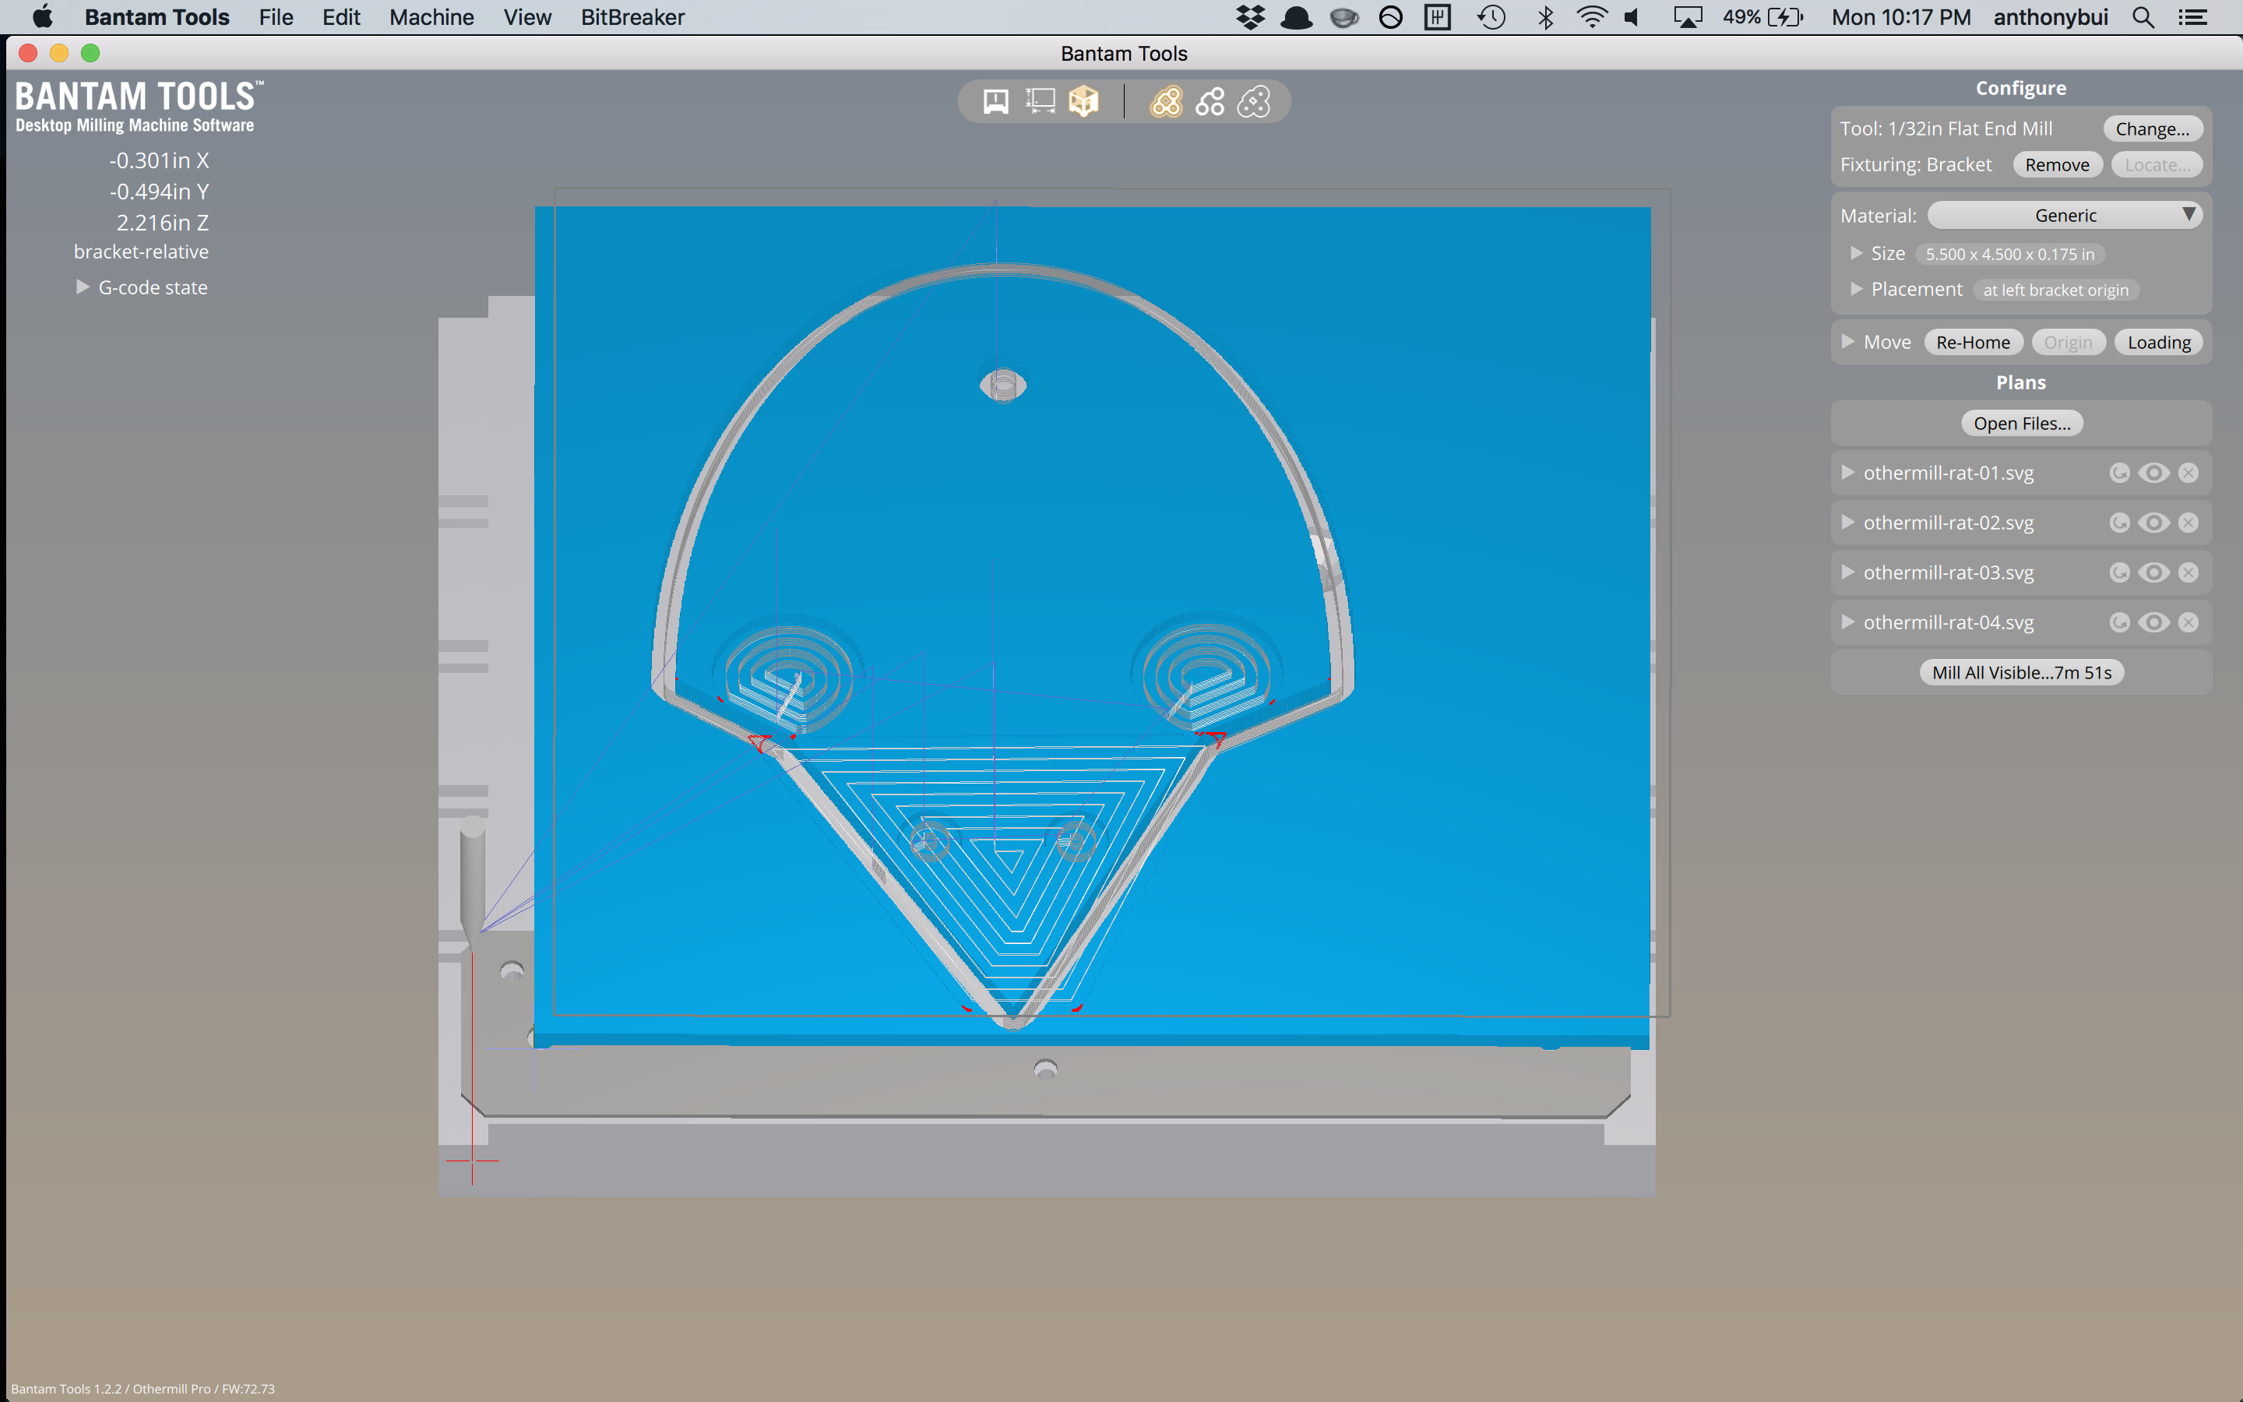Click Mill All Visible...7m 51s button
This screenshot has height=1402, width=2243.
point(2022,672)
